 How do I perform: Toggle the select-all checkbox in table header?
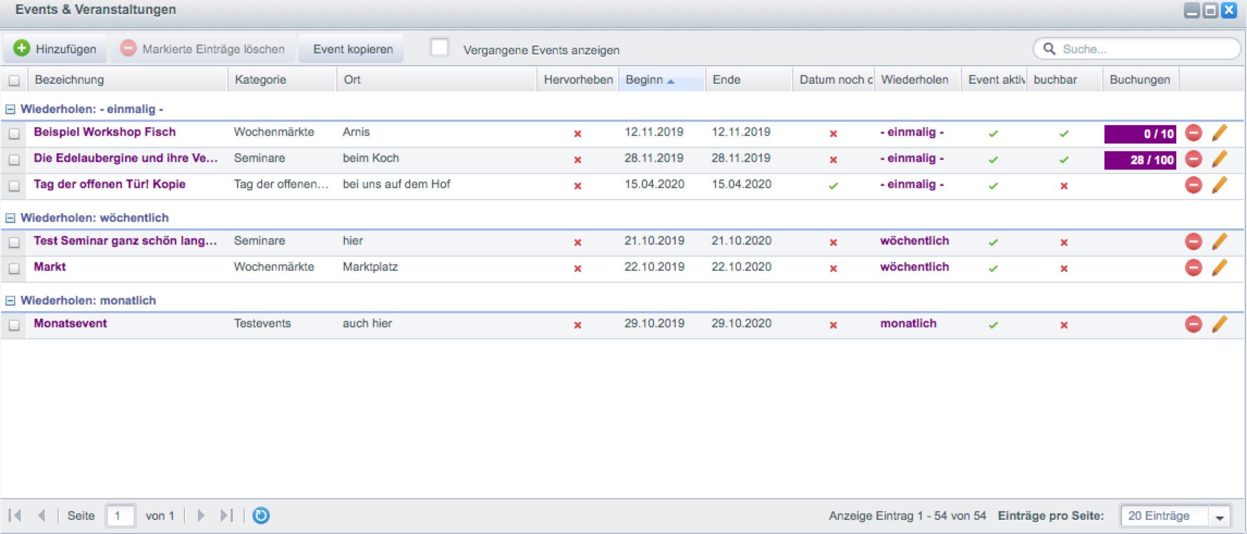[x=14, y=80]
